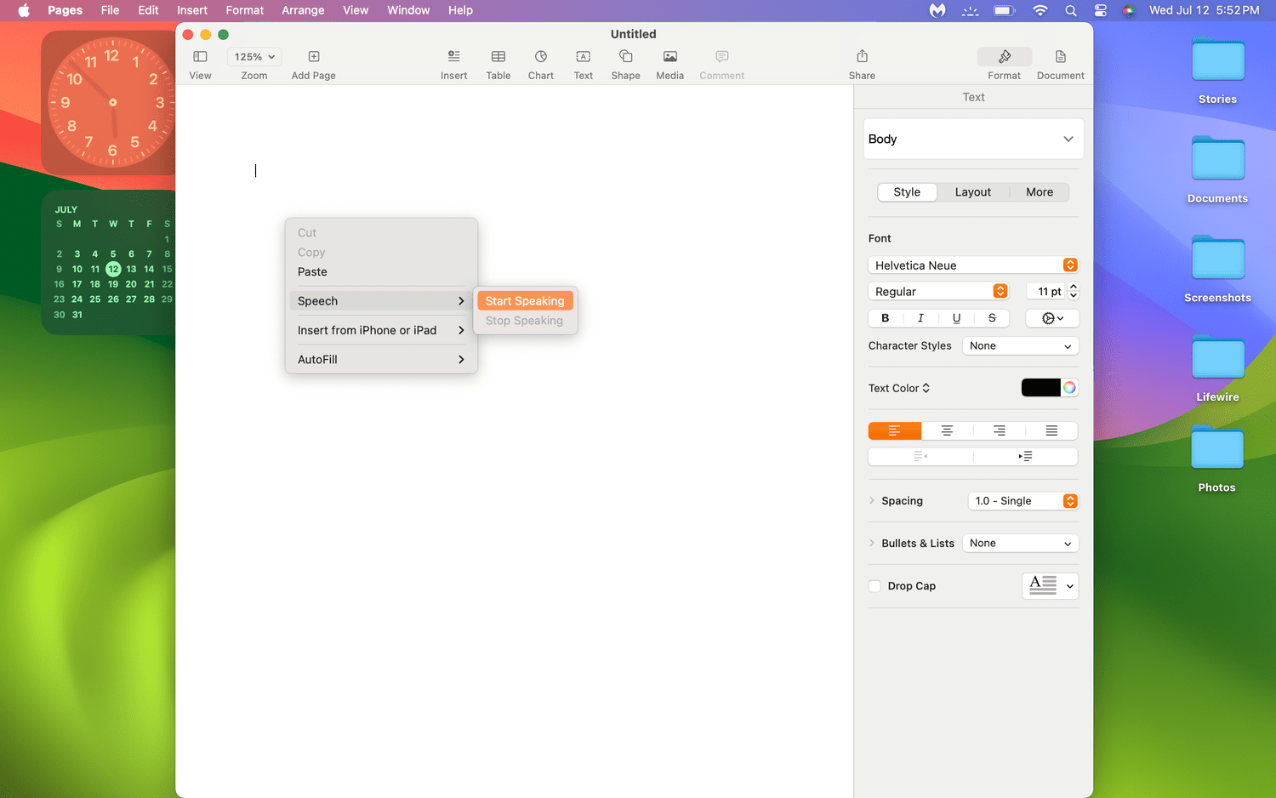Select Start Speaking from the submenu
The image size is (1276, 798).
click(x=524, y=300)
